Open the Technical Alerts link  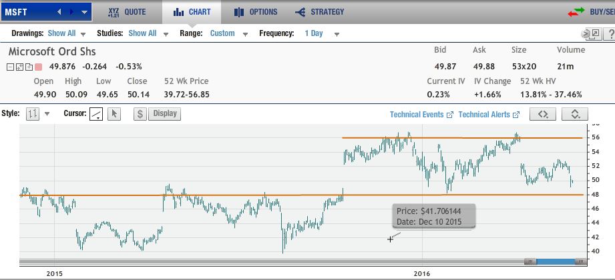tap(489, 115)
